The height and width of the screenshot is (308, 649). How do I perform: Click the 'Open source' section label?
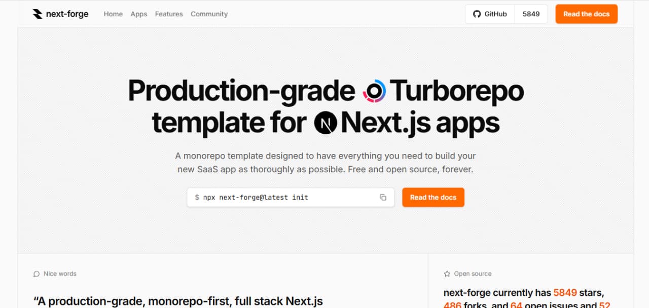tap(473, 274)
